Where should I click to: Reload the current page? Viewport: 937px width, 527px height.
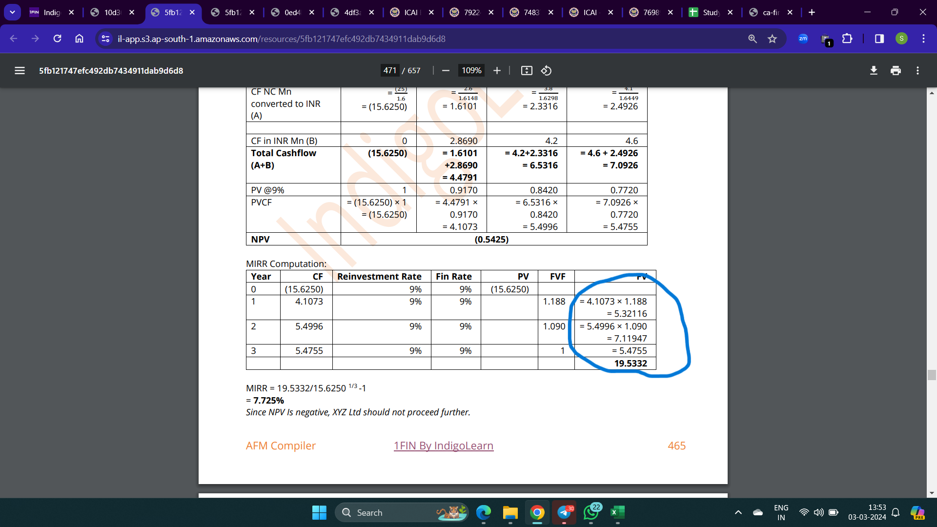57,39
